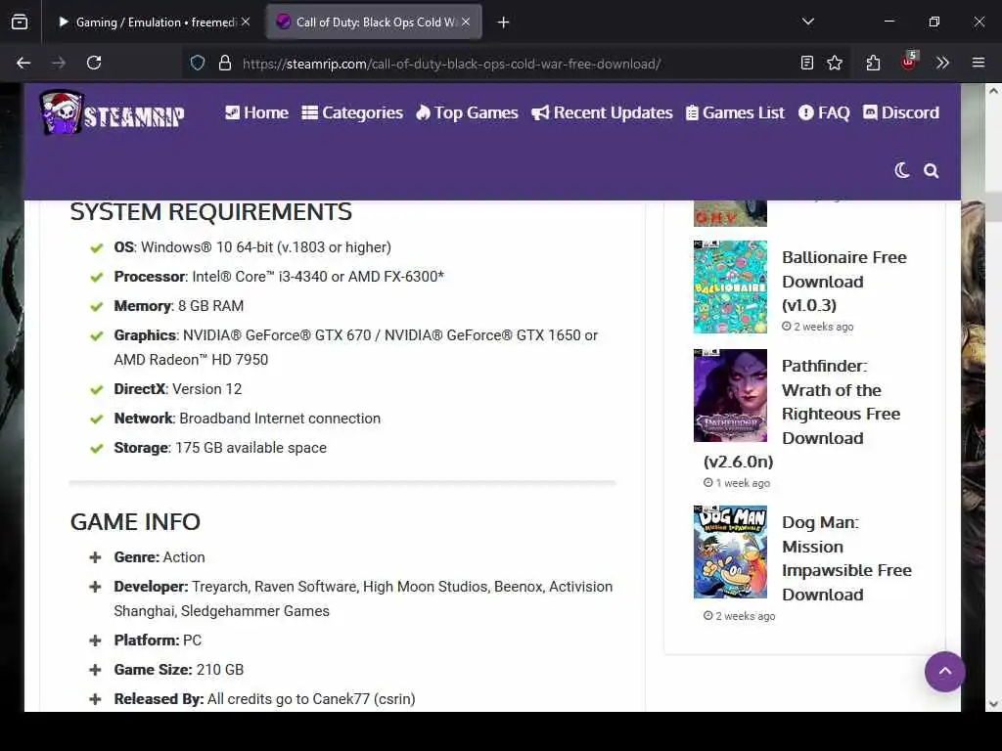Image resolution: width=1002 pixels, height=751 pixels.
Task: Click the Storage 175 GB available space line
Action: pos(220,448)
